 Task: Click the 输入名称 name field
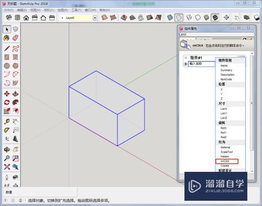202,64
